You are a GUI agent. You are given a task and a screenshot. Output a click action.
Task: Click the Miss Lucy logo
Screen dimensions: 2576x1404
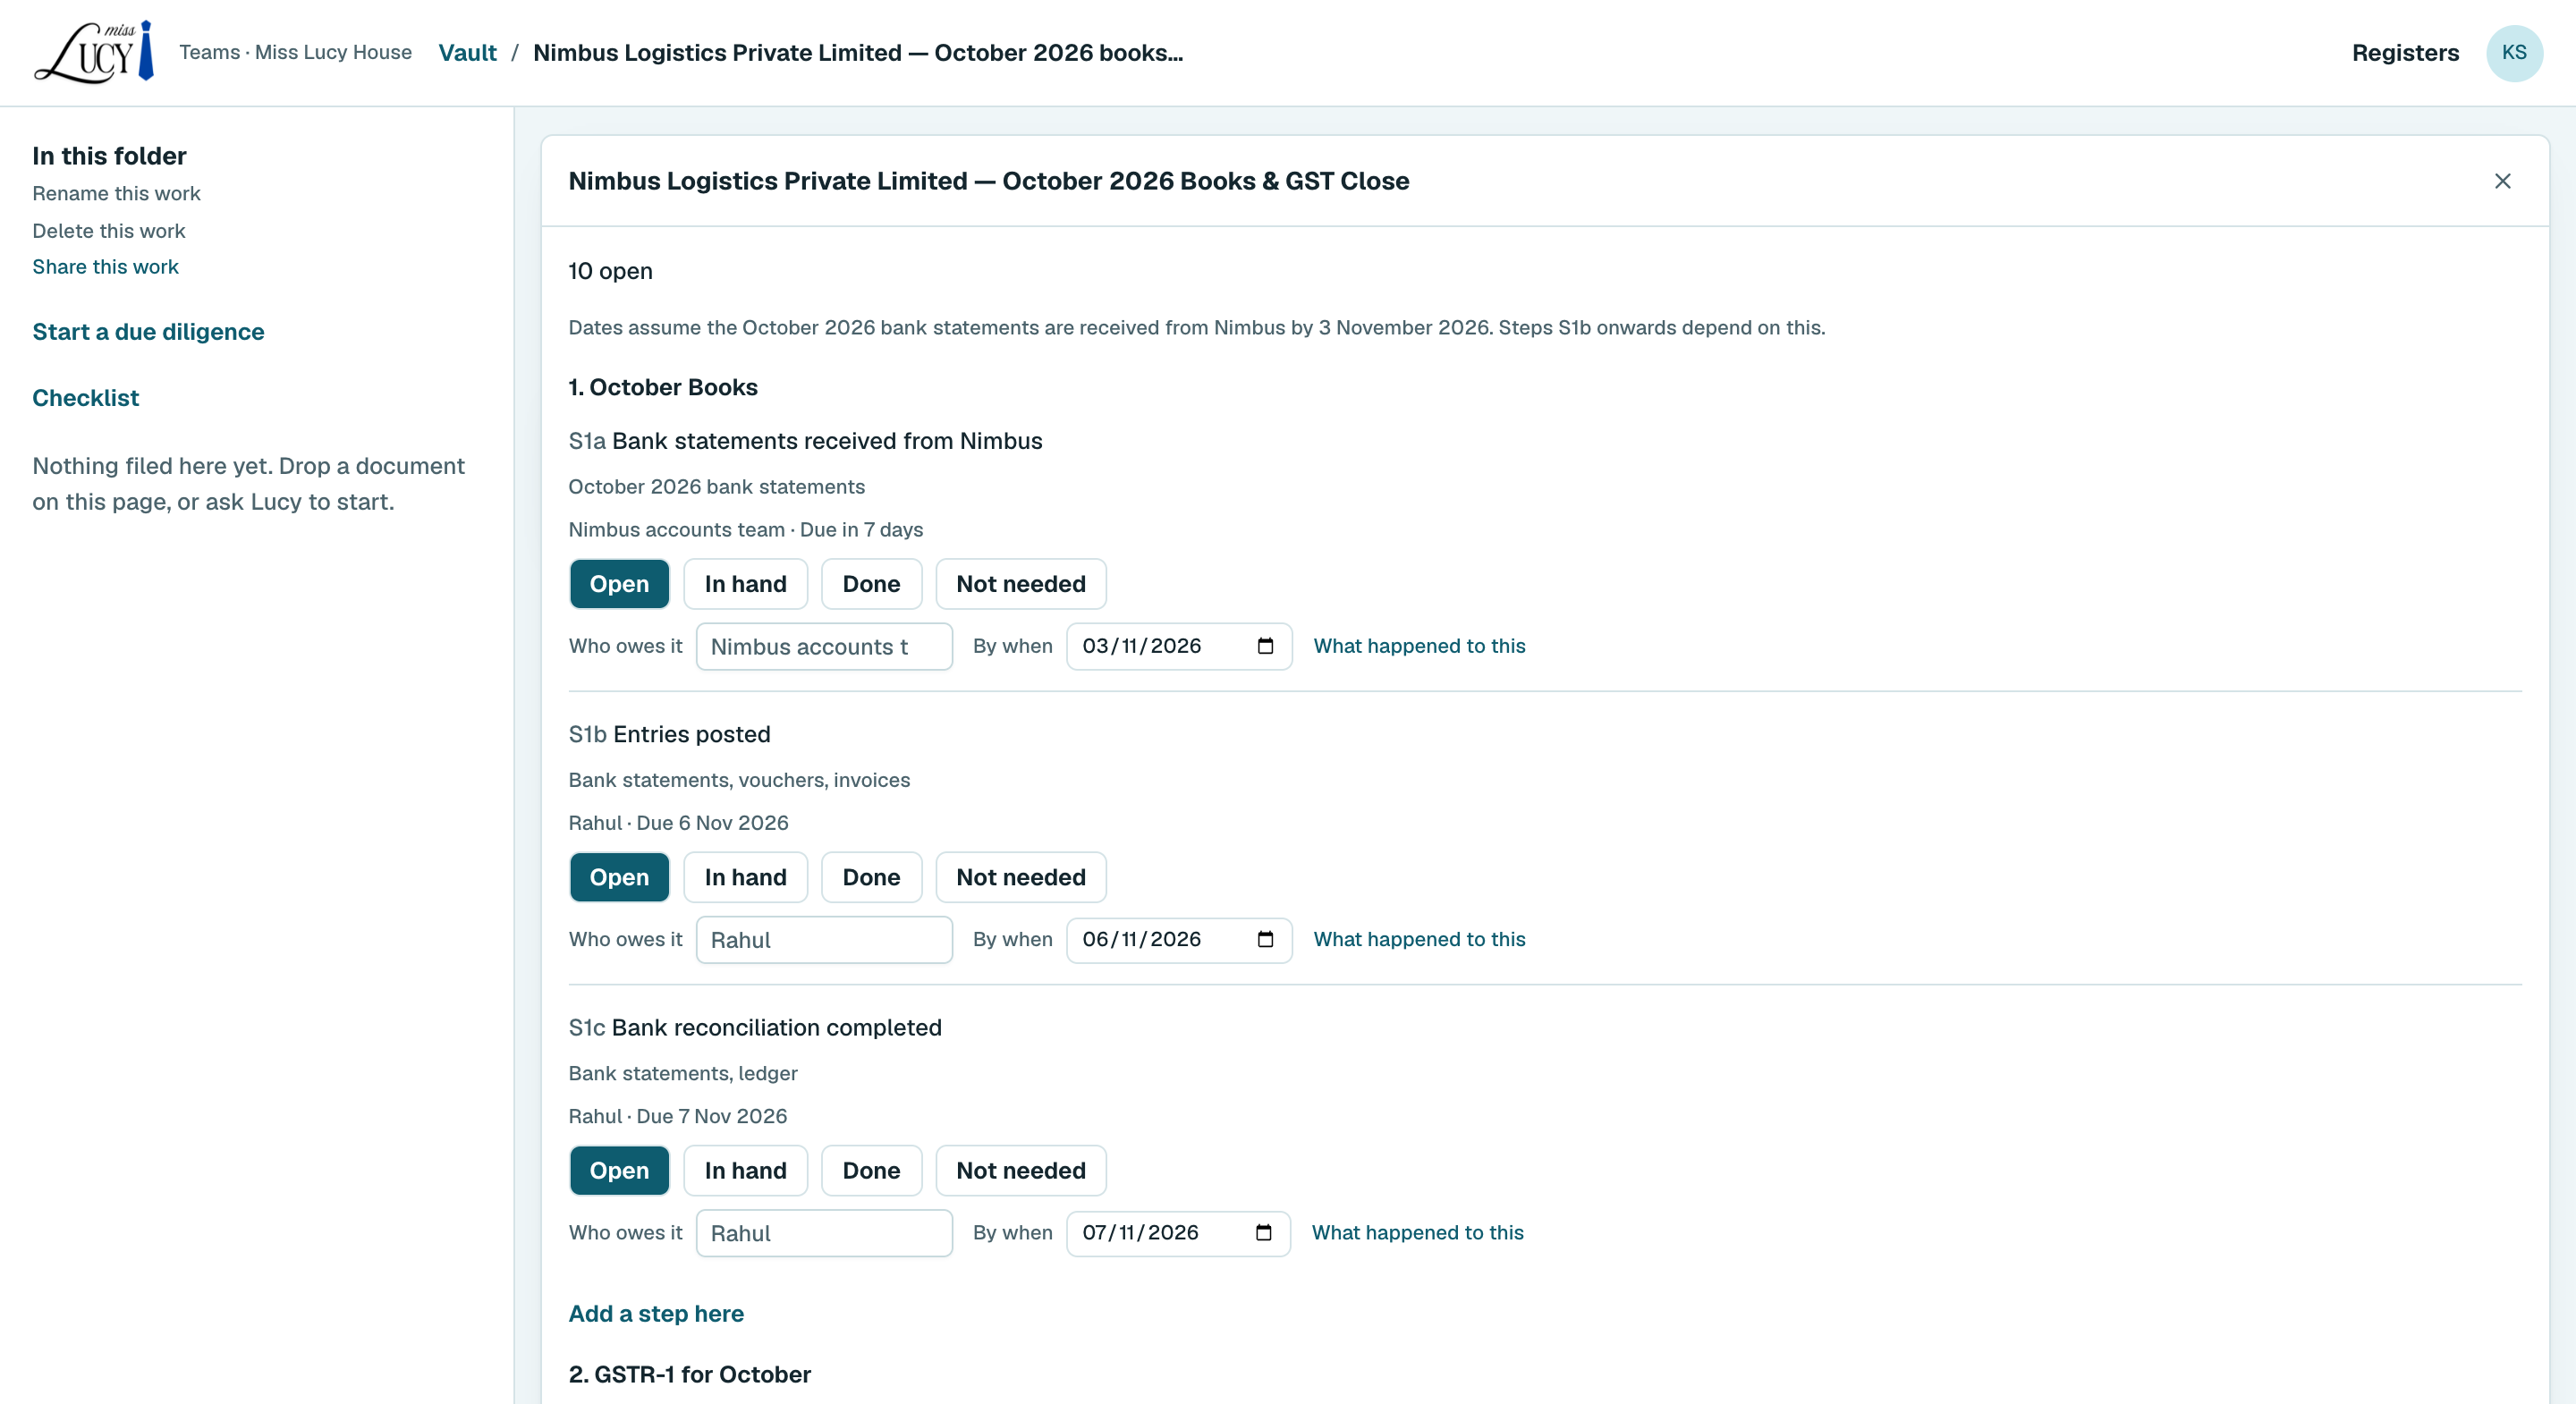[x=94, y=52]
